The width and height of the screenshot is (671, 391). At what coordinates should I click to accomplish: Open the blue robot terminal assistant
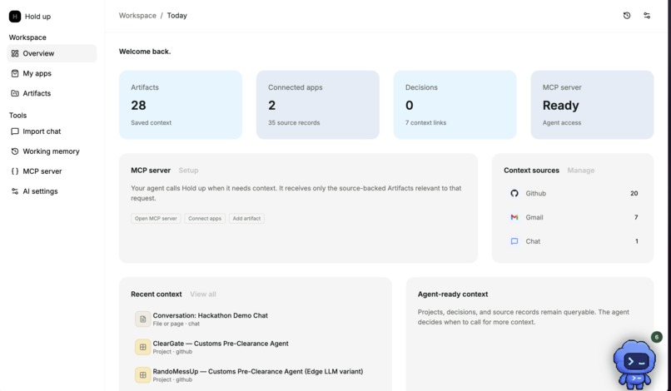point(634,364)
